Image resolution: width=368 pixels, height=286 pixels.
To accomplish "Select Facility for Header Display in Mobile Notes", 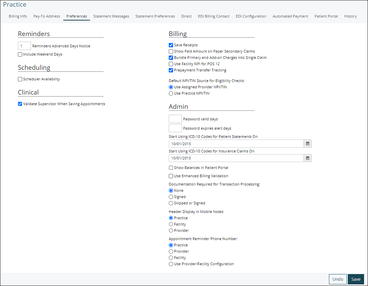I will [x=171, y=225].
